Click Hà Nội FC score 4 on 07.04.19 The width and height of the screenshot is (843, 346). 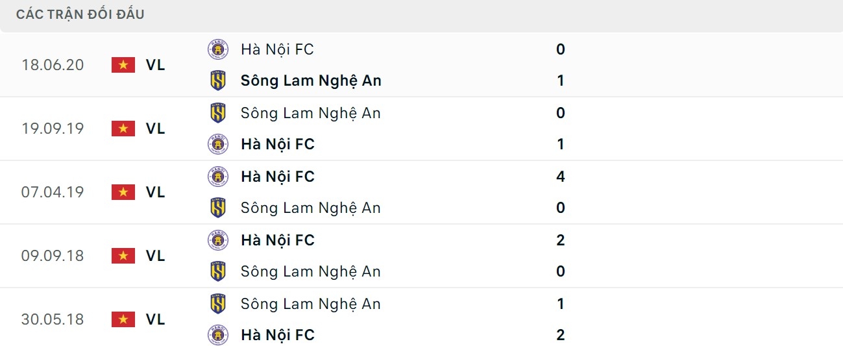[561, 177]
